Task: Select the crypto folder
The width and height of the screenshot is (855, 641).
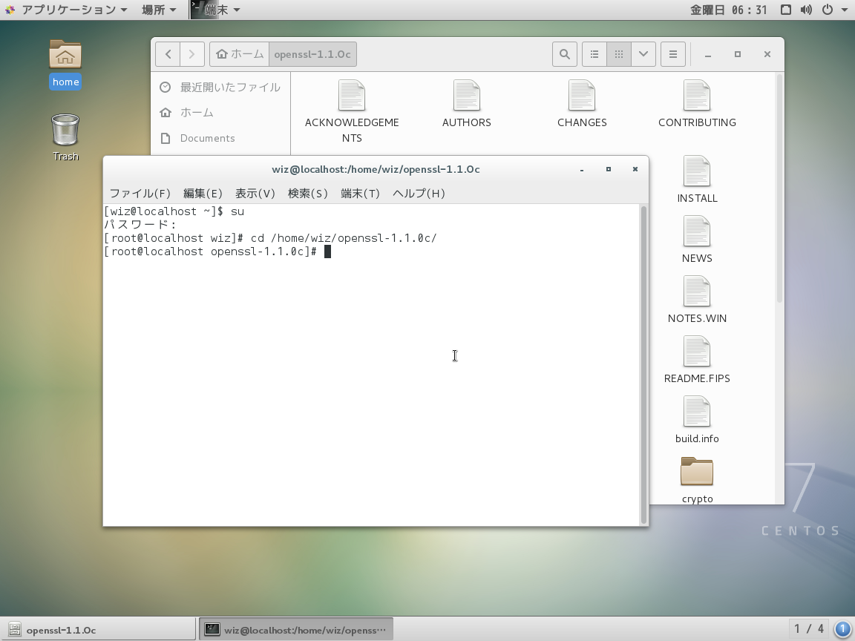Action: [x=697, y=480]
